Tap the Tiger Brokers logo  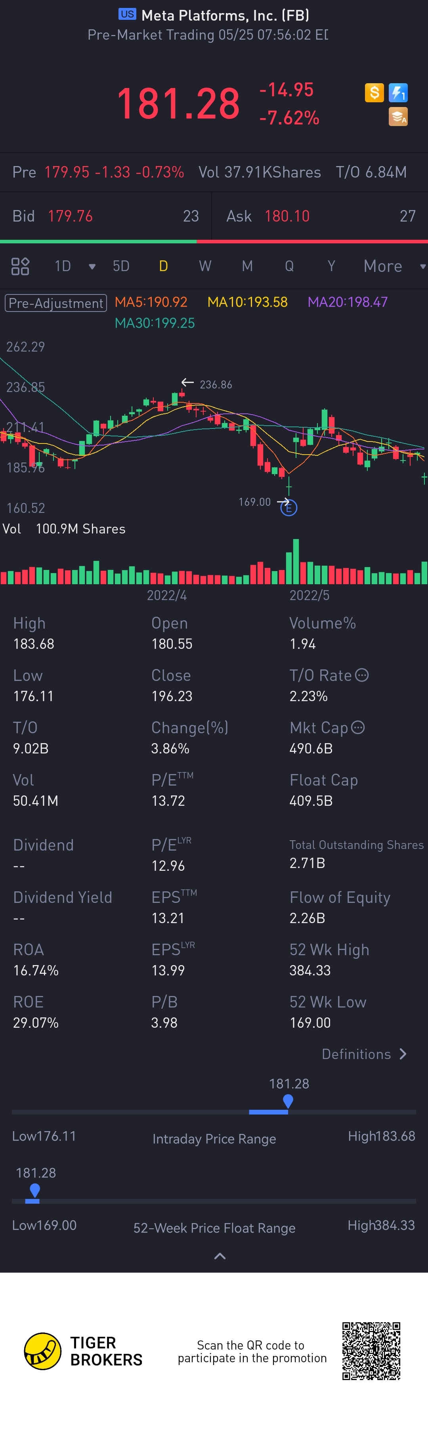43,1351
